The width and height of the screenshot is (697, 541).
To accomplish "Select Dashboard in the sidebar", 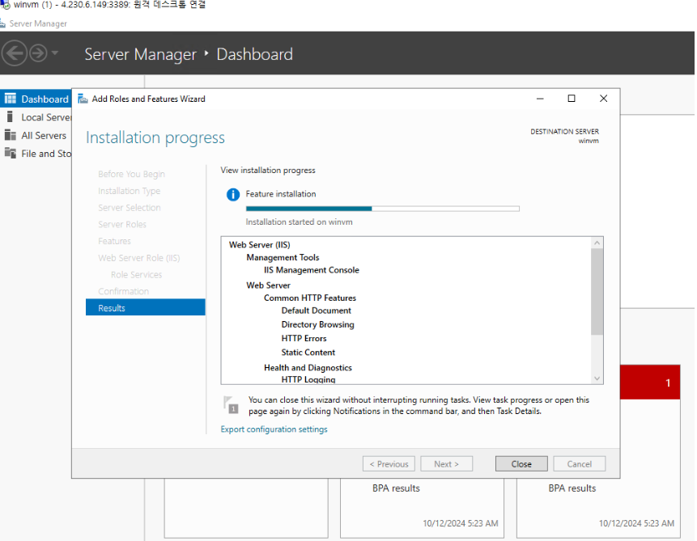I will [36, 99].
